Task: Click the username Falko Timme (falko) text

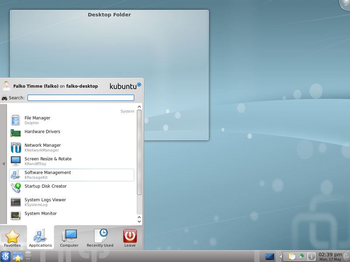Action: pyautogui.click(x=36, y=86)
